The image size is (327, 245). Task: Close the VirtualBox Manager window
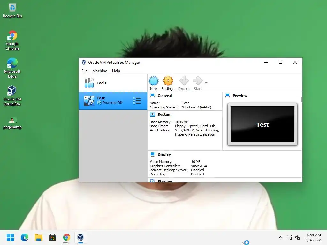(295, 62)
